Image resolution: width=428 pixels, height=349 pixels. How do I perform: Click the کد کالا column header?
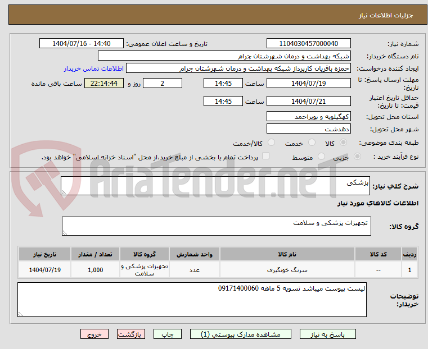(x=378, y=254)
